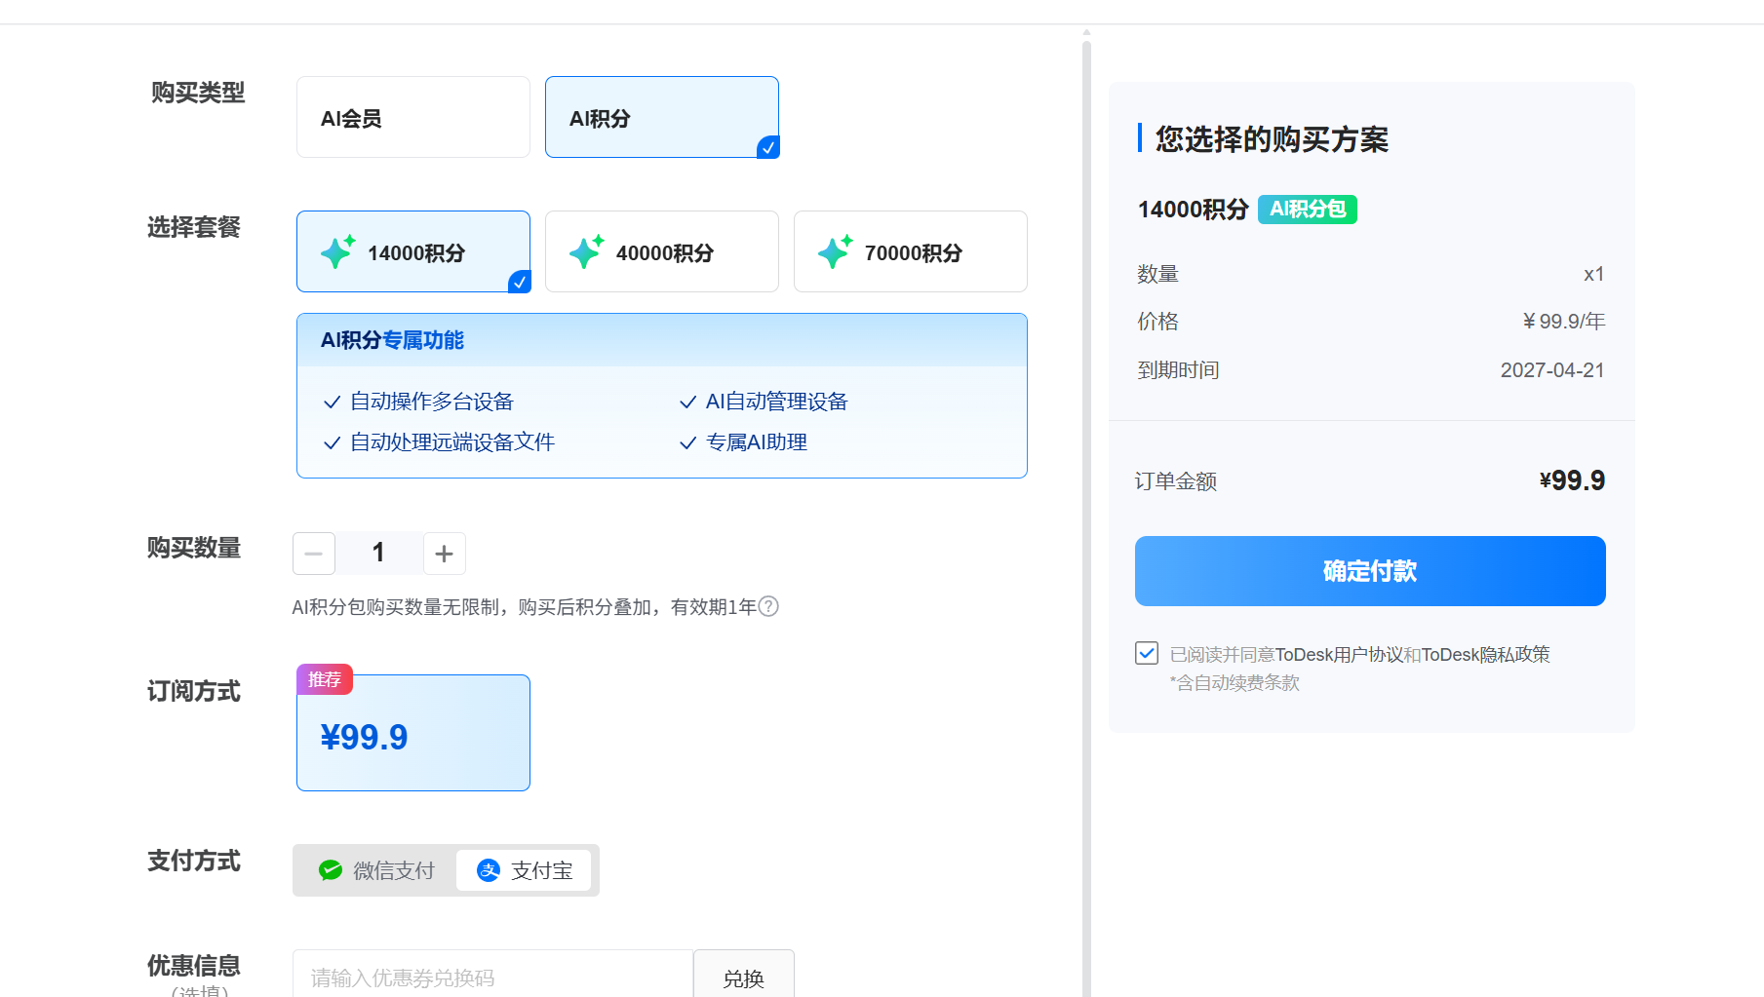Toggle the agreement checkbox for user terms

tap(1147, 653)
